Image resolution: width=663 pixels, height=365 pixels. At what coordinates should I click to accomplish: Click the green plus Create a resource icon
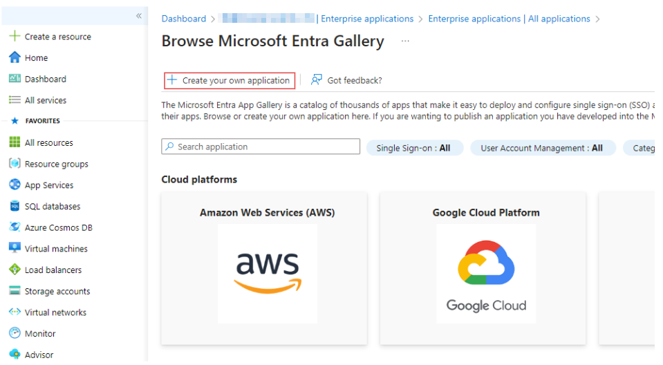coord(15,36)
